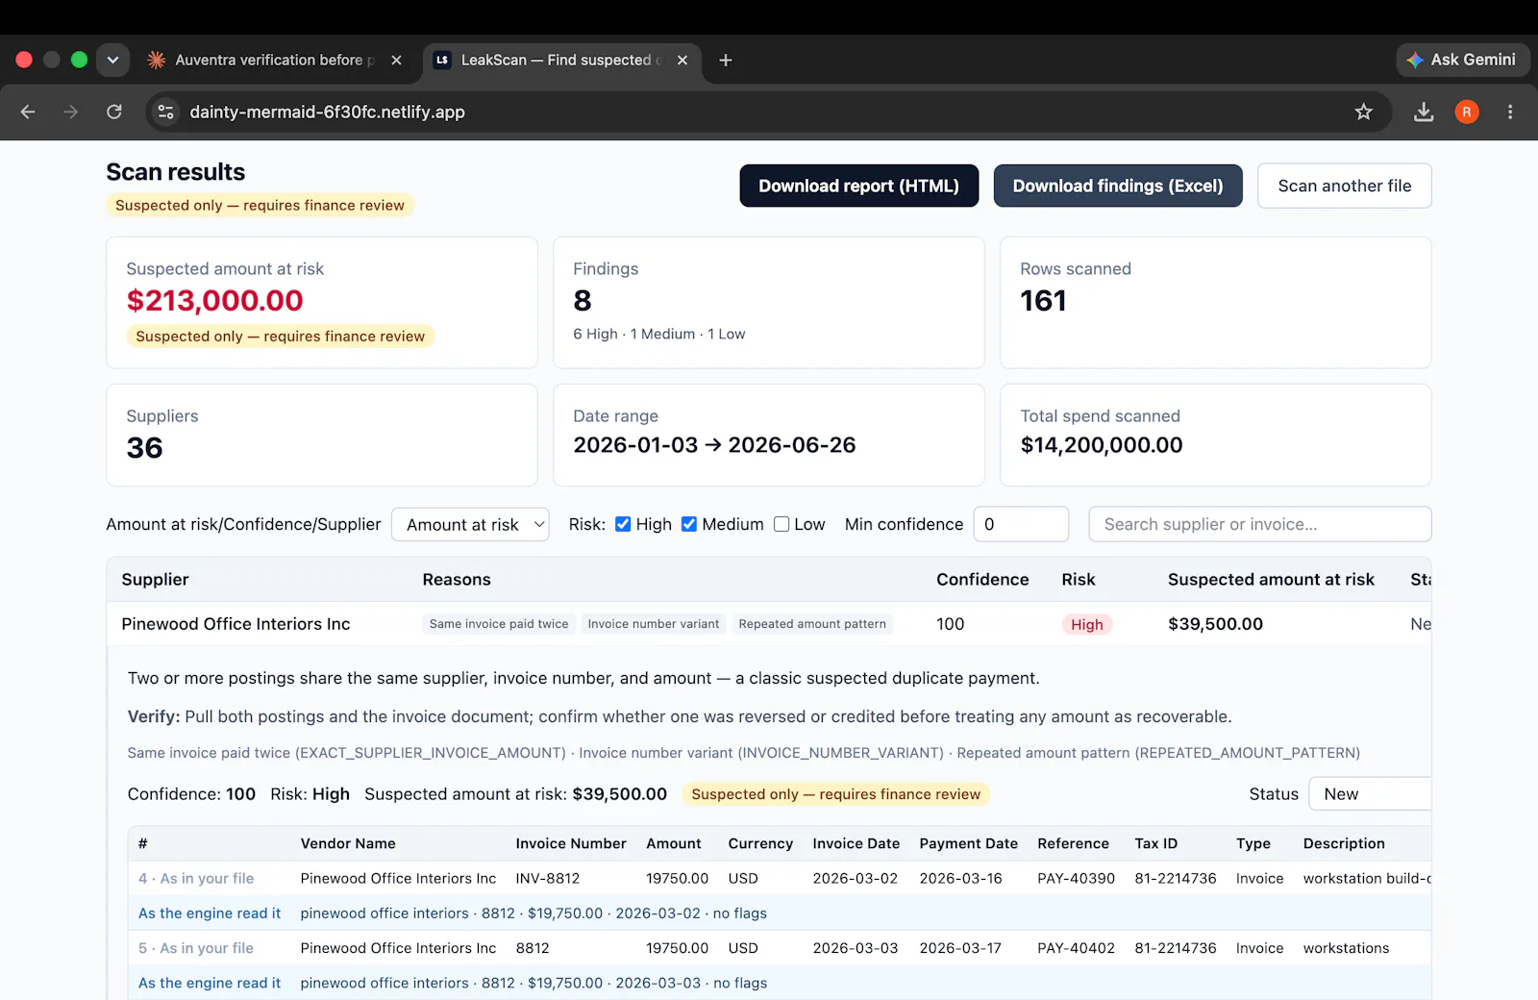Image resolution: width=1538 pixels, height=1000 pixels.
Task: Reload the page with the refresh icon
Action: (113, 112)
